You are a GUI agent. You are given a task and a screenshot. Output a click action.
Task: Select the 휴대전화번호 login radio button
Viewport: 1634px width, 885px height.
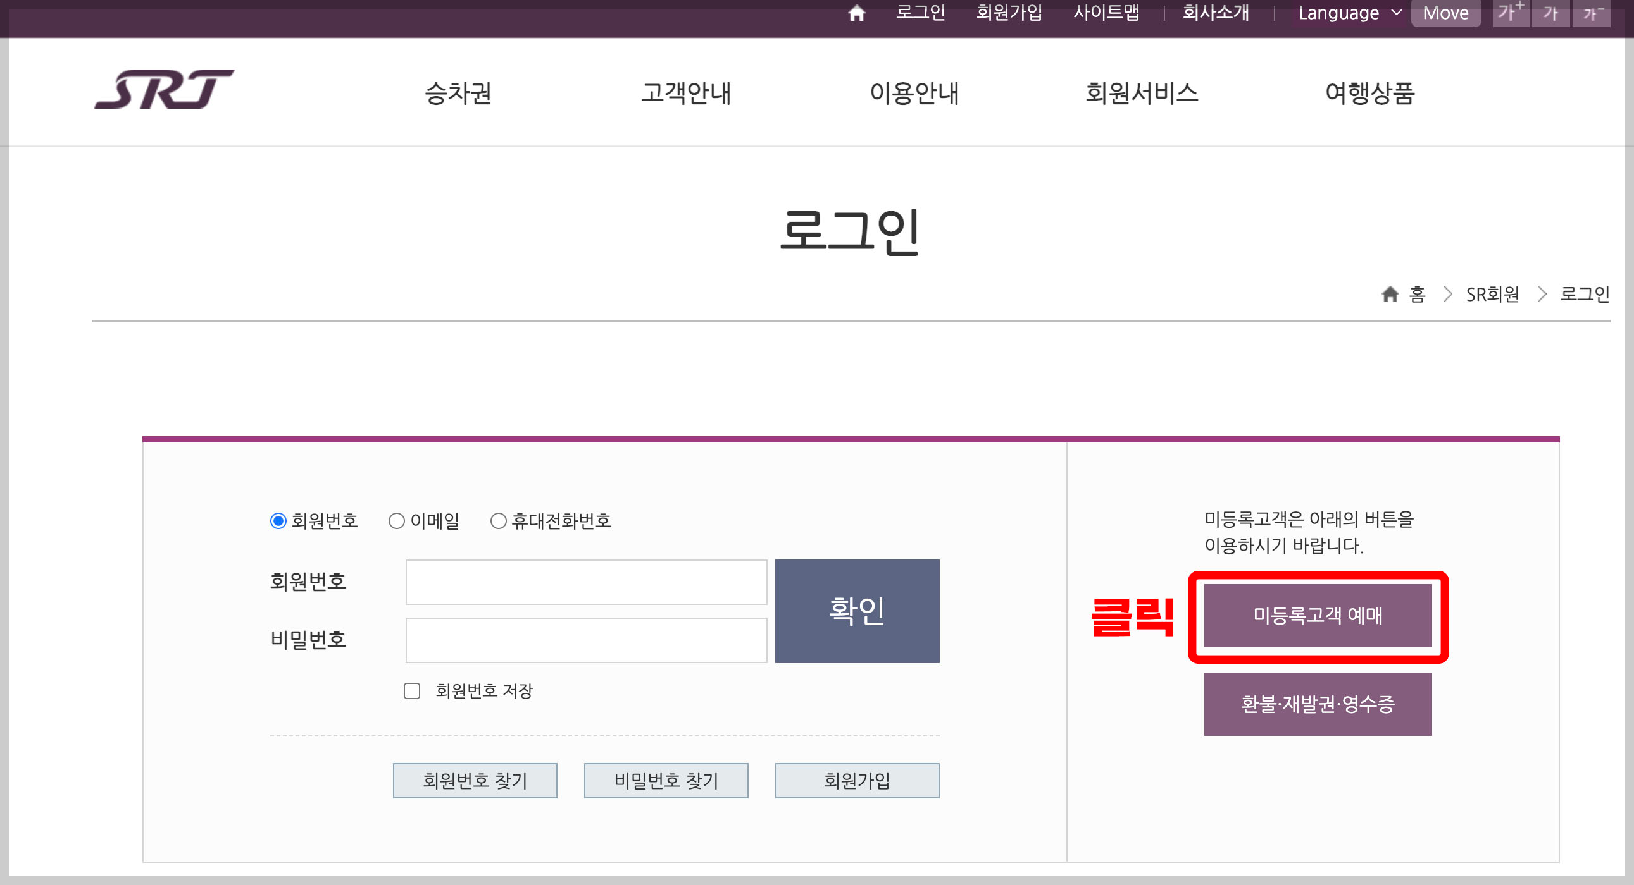coord(498,521)
